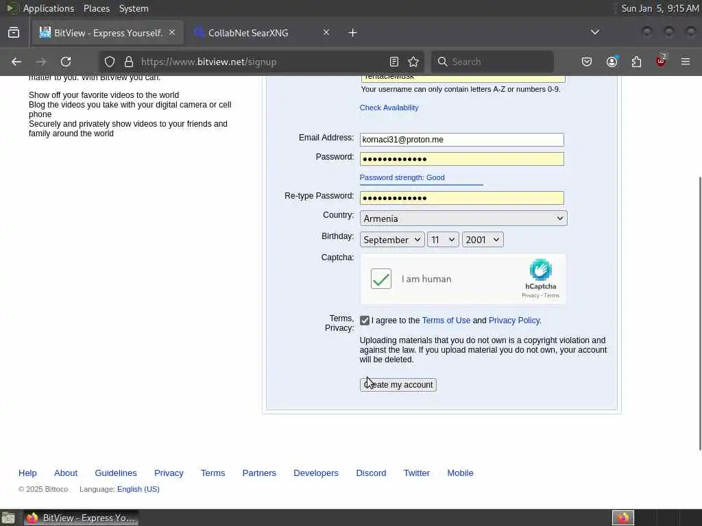This screenshot has height=526, width=702.
Task: Expand the list all tabs chevron
Action: 594,32
